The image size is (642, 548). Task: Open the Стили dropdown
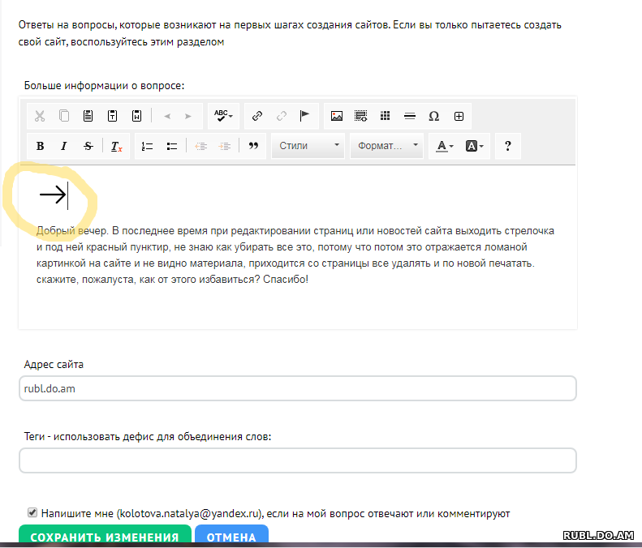[x=308, y=147]
